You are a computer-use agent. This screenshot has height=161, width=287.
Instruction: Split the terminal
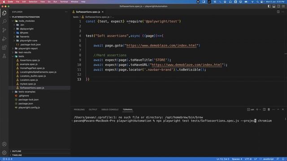[264, 109]
